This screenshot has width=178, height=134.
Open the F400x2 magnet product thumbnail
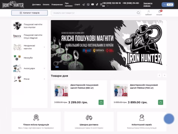click(x=61, y=90)
